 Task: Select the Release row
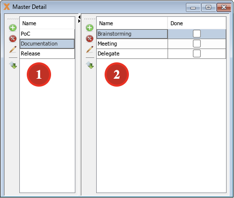47,53
